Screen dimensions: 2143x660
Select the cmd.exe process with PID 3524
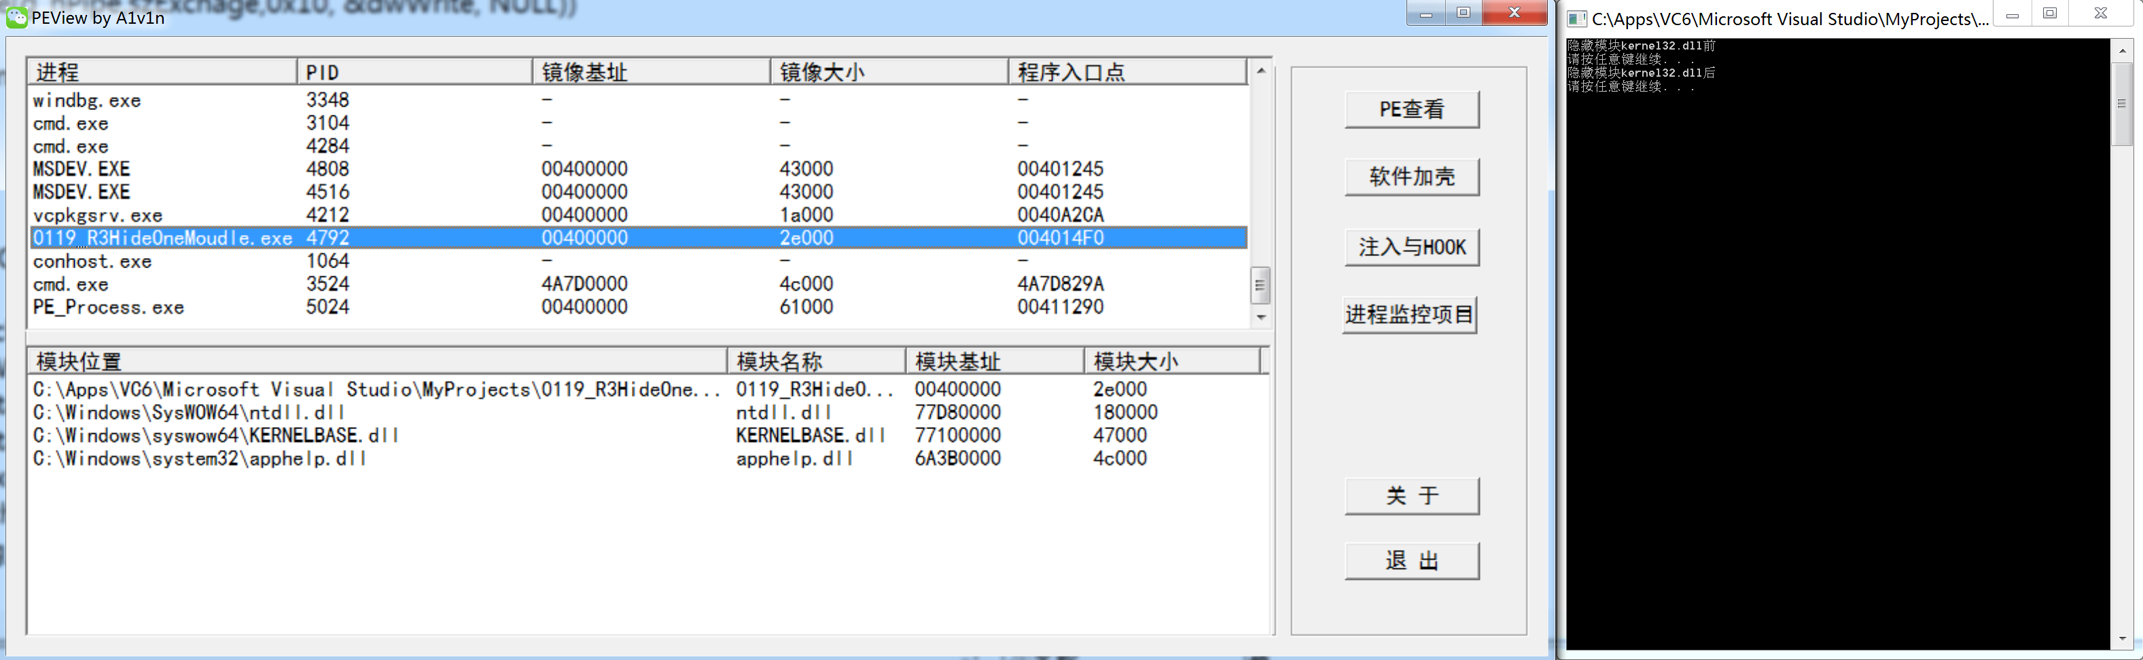point(71,285)
